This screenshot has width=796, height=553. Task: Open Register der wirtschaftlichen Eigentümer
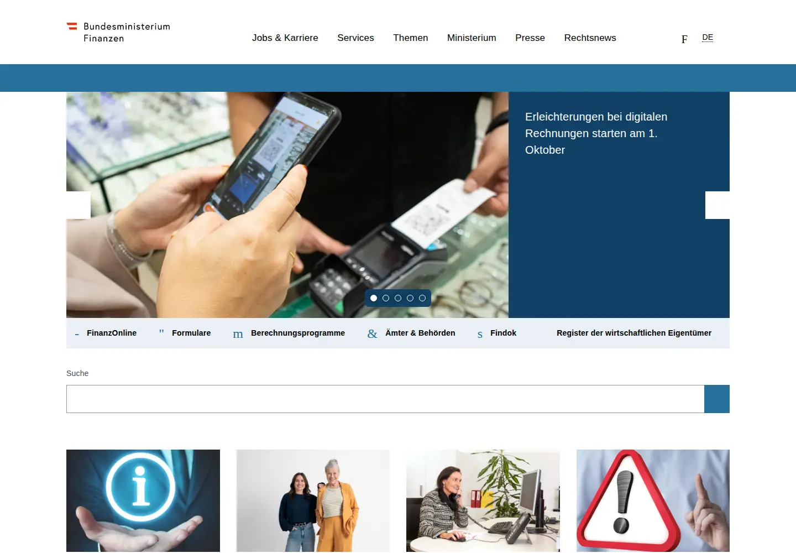pyautogui.click(x=634, y=333)
